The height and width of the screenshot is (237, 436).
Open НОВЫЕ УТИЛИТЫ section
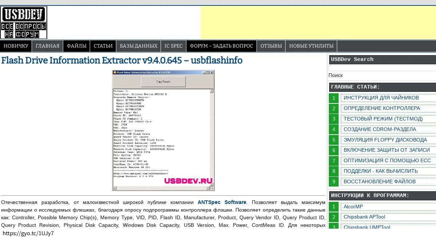coord(311,46)
